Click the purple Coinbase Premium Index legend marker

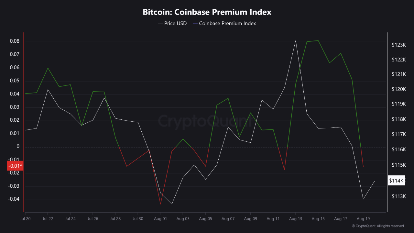(195, 24)
